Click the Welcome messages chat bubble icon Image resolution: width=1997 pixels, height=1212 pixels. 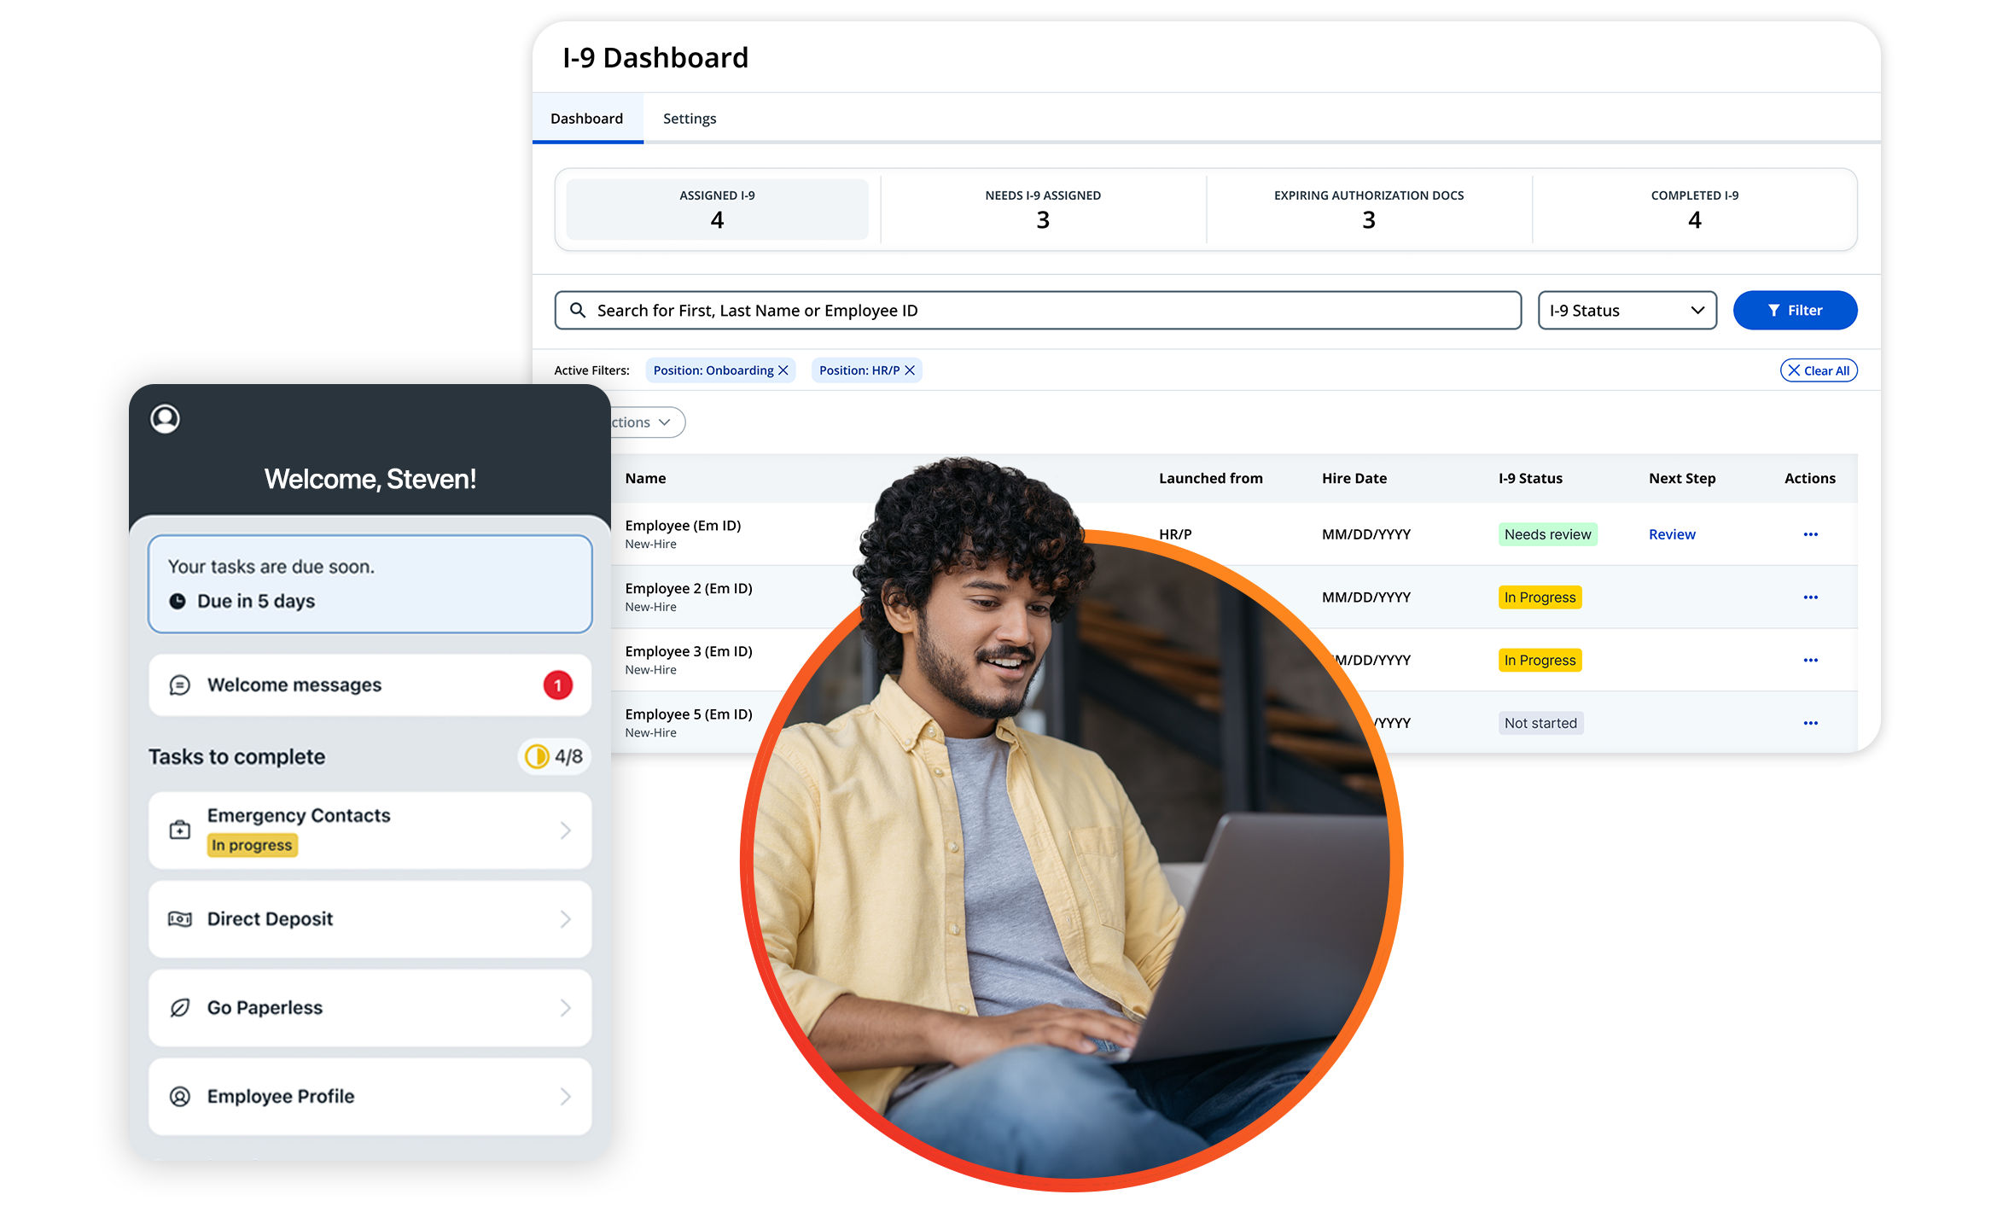point(179,685)
